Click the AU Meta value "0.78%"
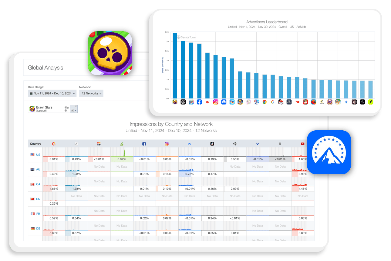 (190, 174)
